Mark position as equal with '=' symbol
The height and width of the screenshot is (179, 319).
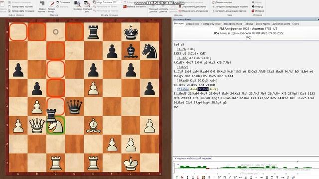[x=256, y=177]
